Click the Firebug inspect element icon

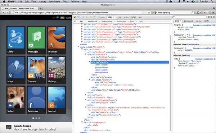pyautogui.click(x=78, y=17)
